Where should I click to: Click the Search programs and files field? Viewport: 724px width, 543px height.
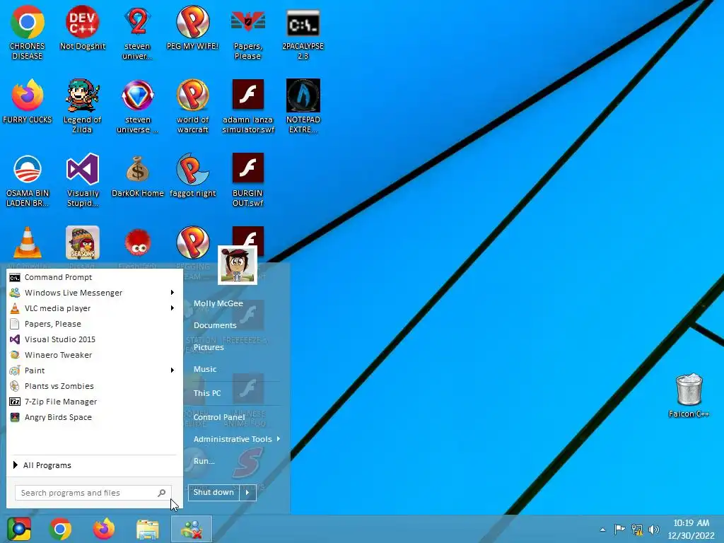point(93,493)
